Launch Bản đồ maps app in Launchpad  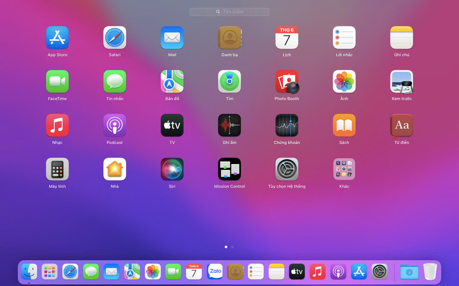(172, 82)
